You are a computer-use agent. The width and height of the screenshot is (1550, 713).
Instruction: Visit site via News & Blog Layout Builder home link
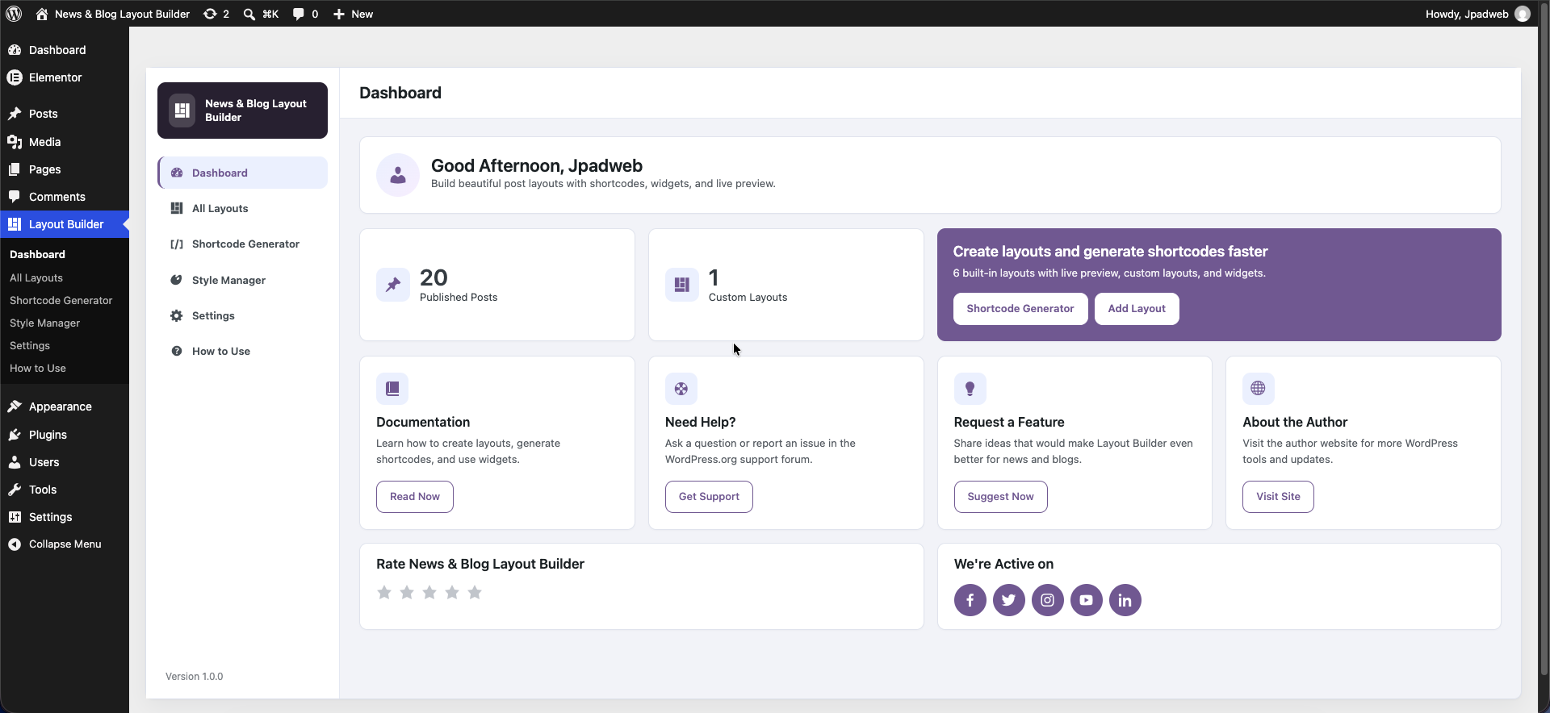tap(113, 14)
